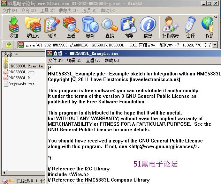The image size is (221, 184).
Task: Click the 扫描病毒 (Virus Scan) icon
Action: coord(170,27)
